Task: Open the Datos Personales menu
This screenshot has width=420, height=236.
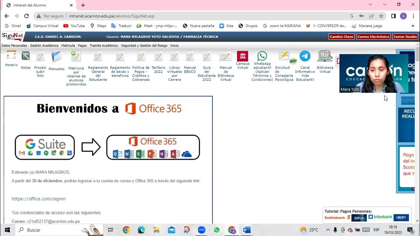Action: pos(14,46)
